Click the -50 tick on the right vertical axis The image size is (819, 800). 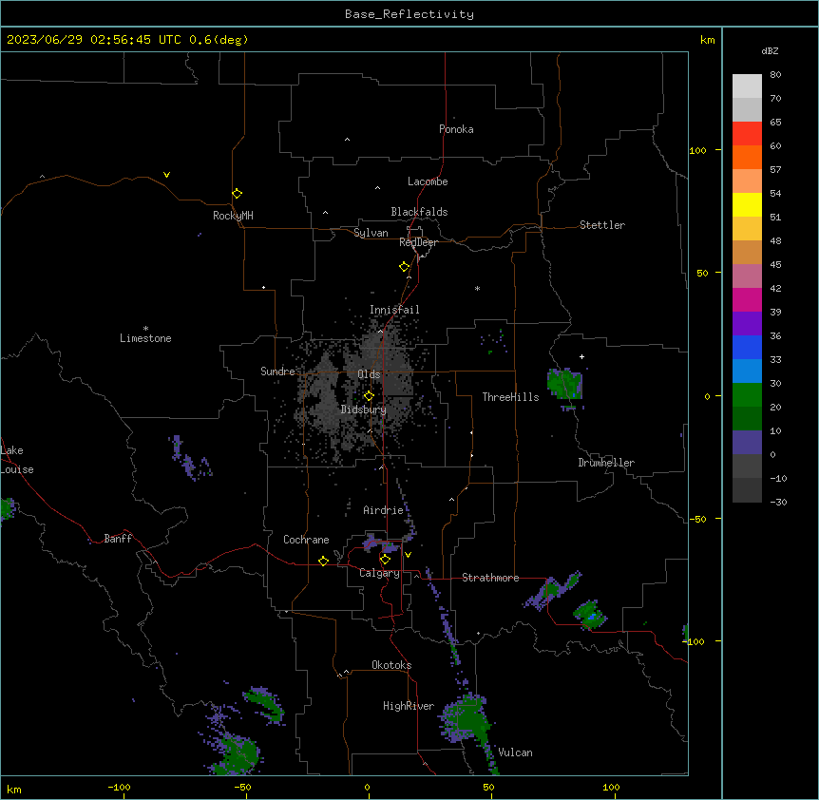point(697,519)
